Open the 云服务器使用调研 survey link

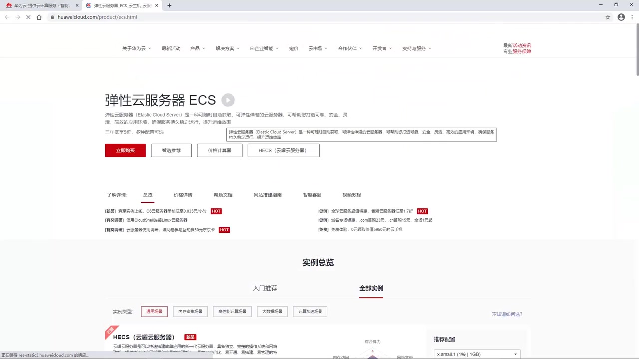click(x=170, y=230)
